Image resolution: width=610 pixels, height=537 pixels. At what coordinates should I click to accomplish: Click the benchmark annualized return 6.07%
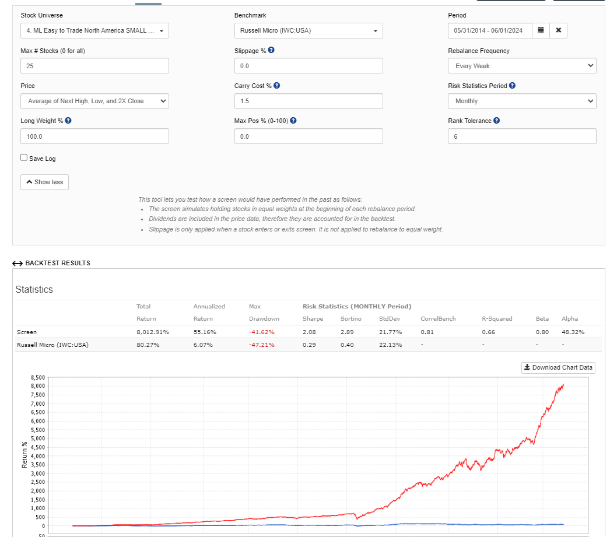tap(203, 345)
